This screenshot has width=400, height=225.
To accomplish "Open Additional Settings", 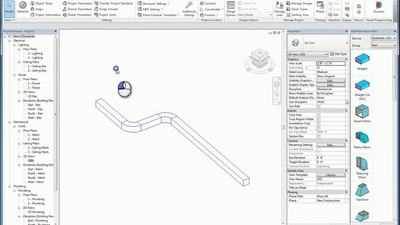I will (x=189, y=9).
